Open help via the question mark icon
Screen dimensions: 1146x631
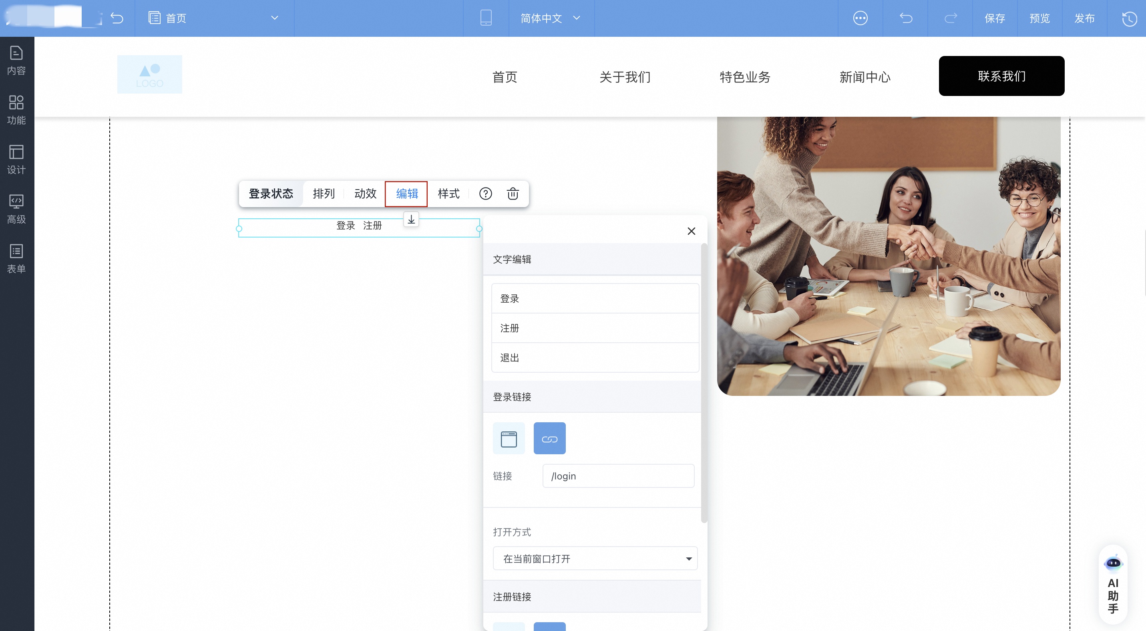point(485,194)
